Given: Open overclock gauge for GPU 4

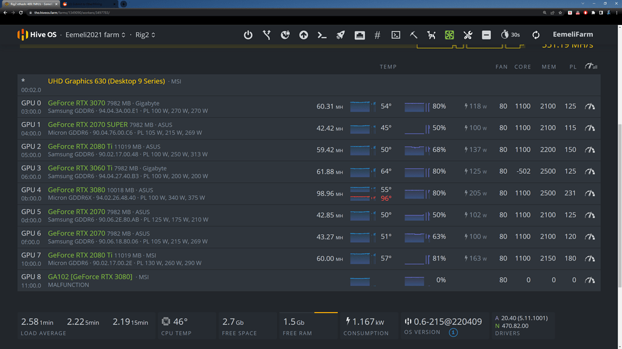Looking at the screenshot, I should pyautogui.click(x=590, y=193).
